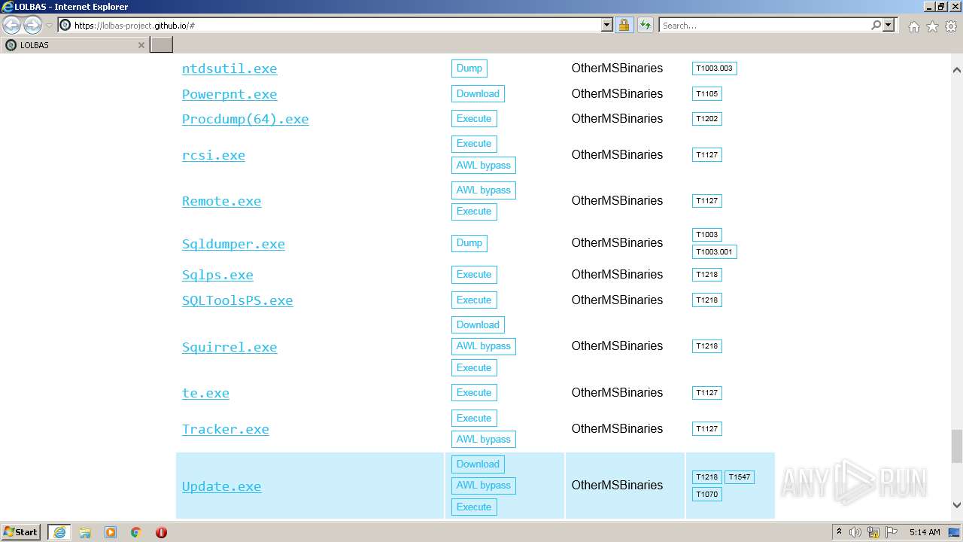Click Squirrel.exe AWL bypass tag
This screenshot has height=542, width=963.
tap(484, 346)
